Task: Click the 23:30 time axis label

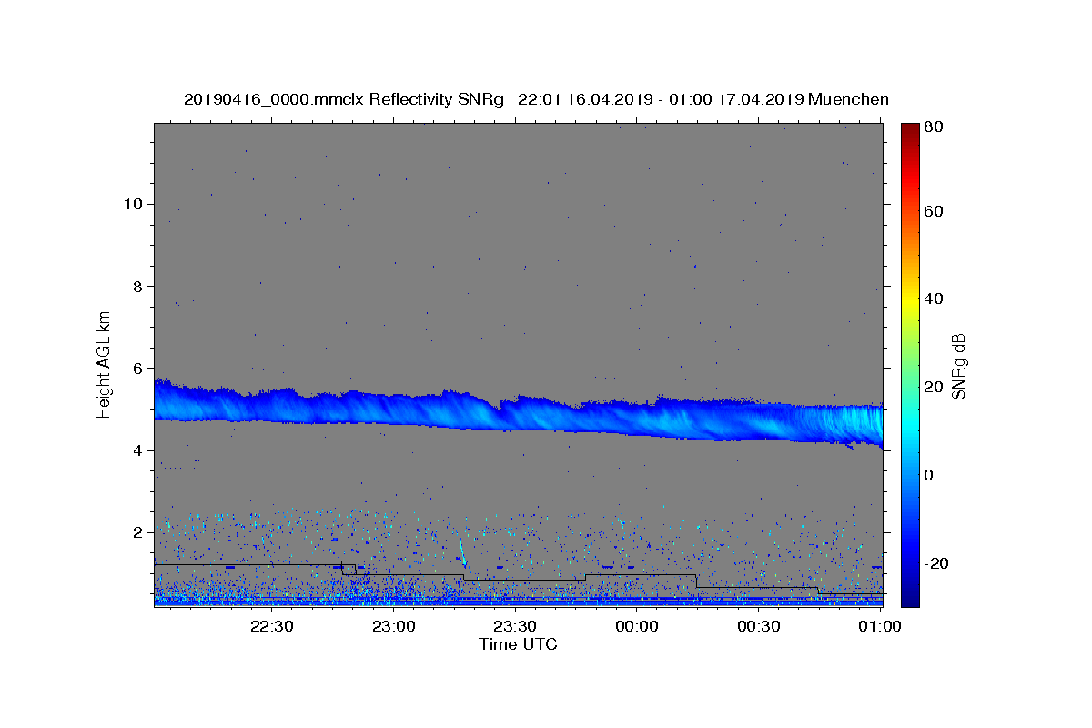Action: click(x=516, y=626)
